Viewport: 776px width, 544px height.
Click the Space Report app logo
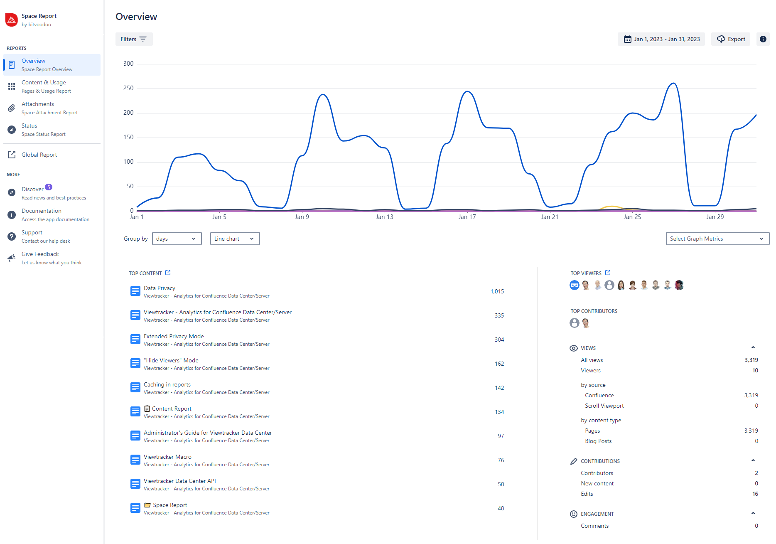point(12,20)
